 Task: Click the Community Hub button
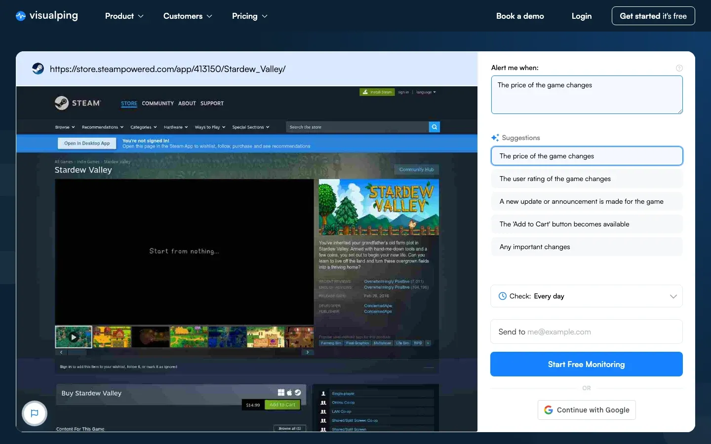click(x=417, y=170)
